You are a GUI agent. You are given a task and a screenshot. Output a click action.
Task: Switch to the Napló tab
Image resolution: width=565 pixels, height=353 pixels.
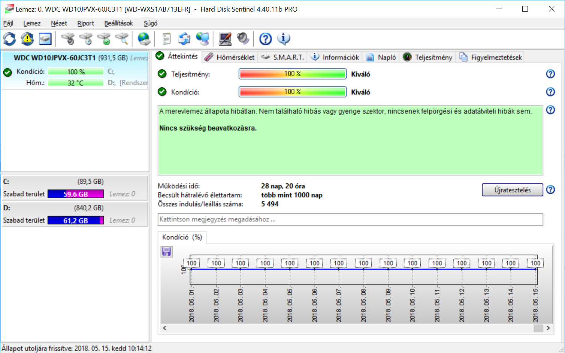(381, 57)
